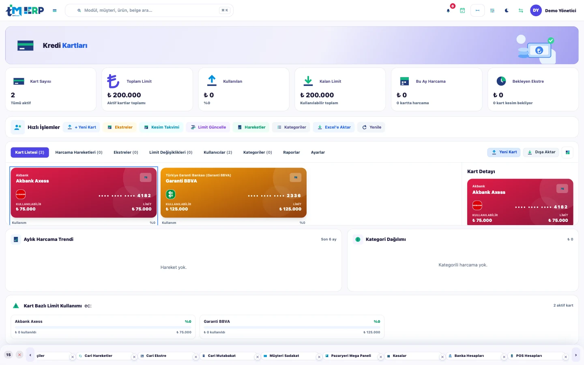584x365 pixels.
Task: Refresh with the Yenile button
Action: 371,127
